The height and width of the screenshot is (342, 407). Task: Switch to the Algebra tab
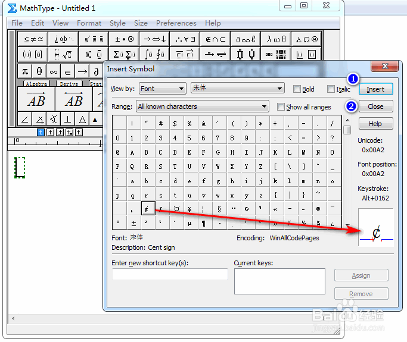[x=36, y=84]
